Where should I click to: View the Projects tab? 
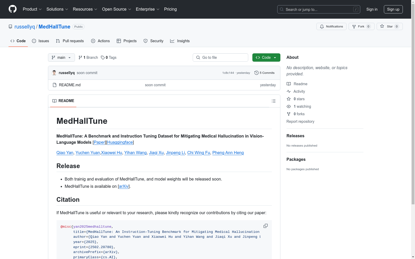[x=127, y=41]
